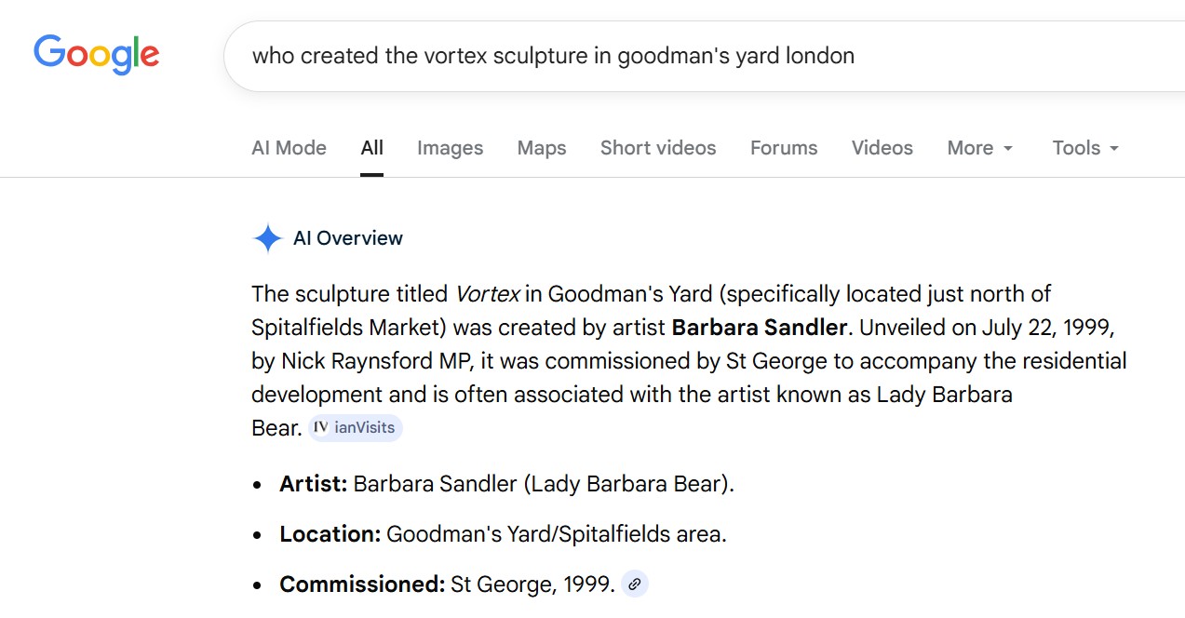Open the Images tab

click(450, 148)
